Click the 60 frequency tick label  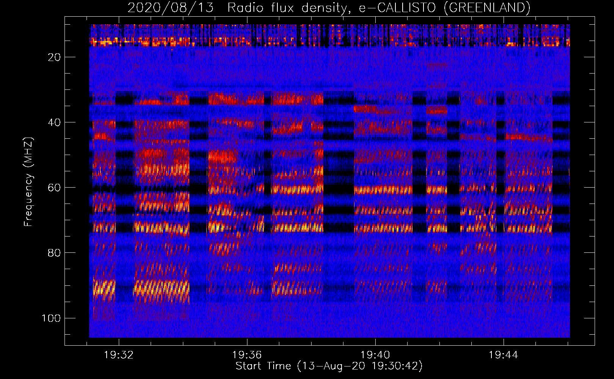click(x=54, y=188)
